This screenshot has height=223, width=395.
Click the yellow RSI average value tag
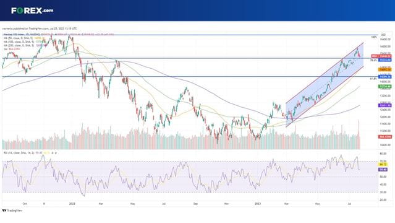(383, 164)
